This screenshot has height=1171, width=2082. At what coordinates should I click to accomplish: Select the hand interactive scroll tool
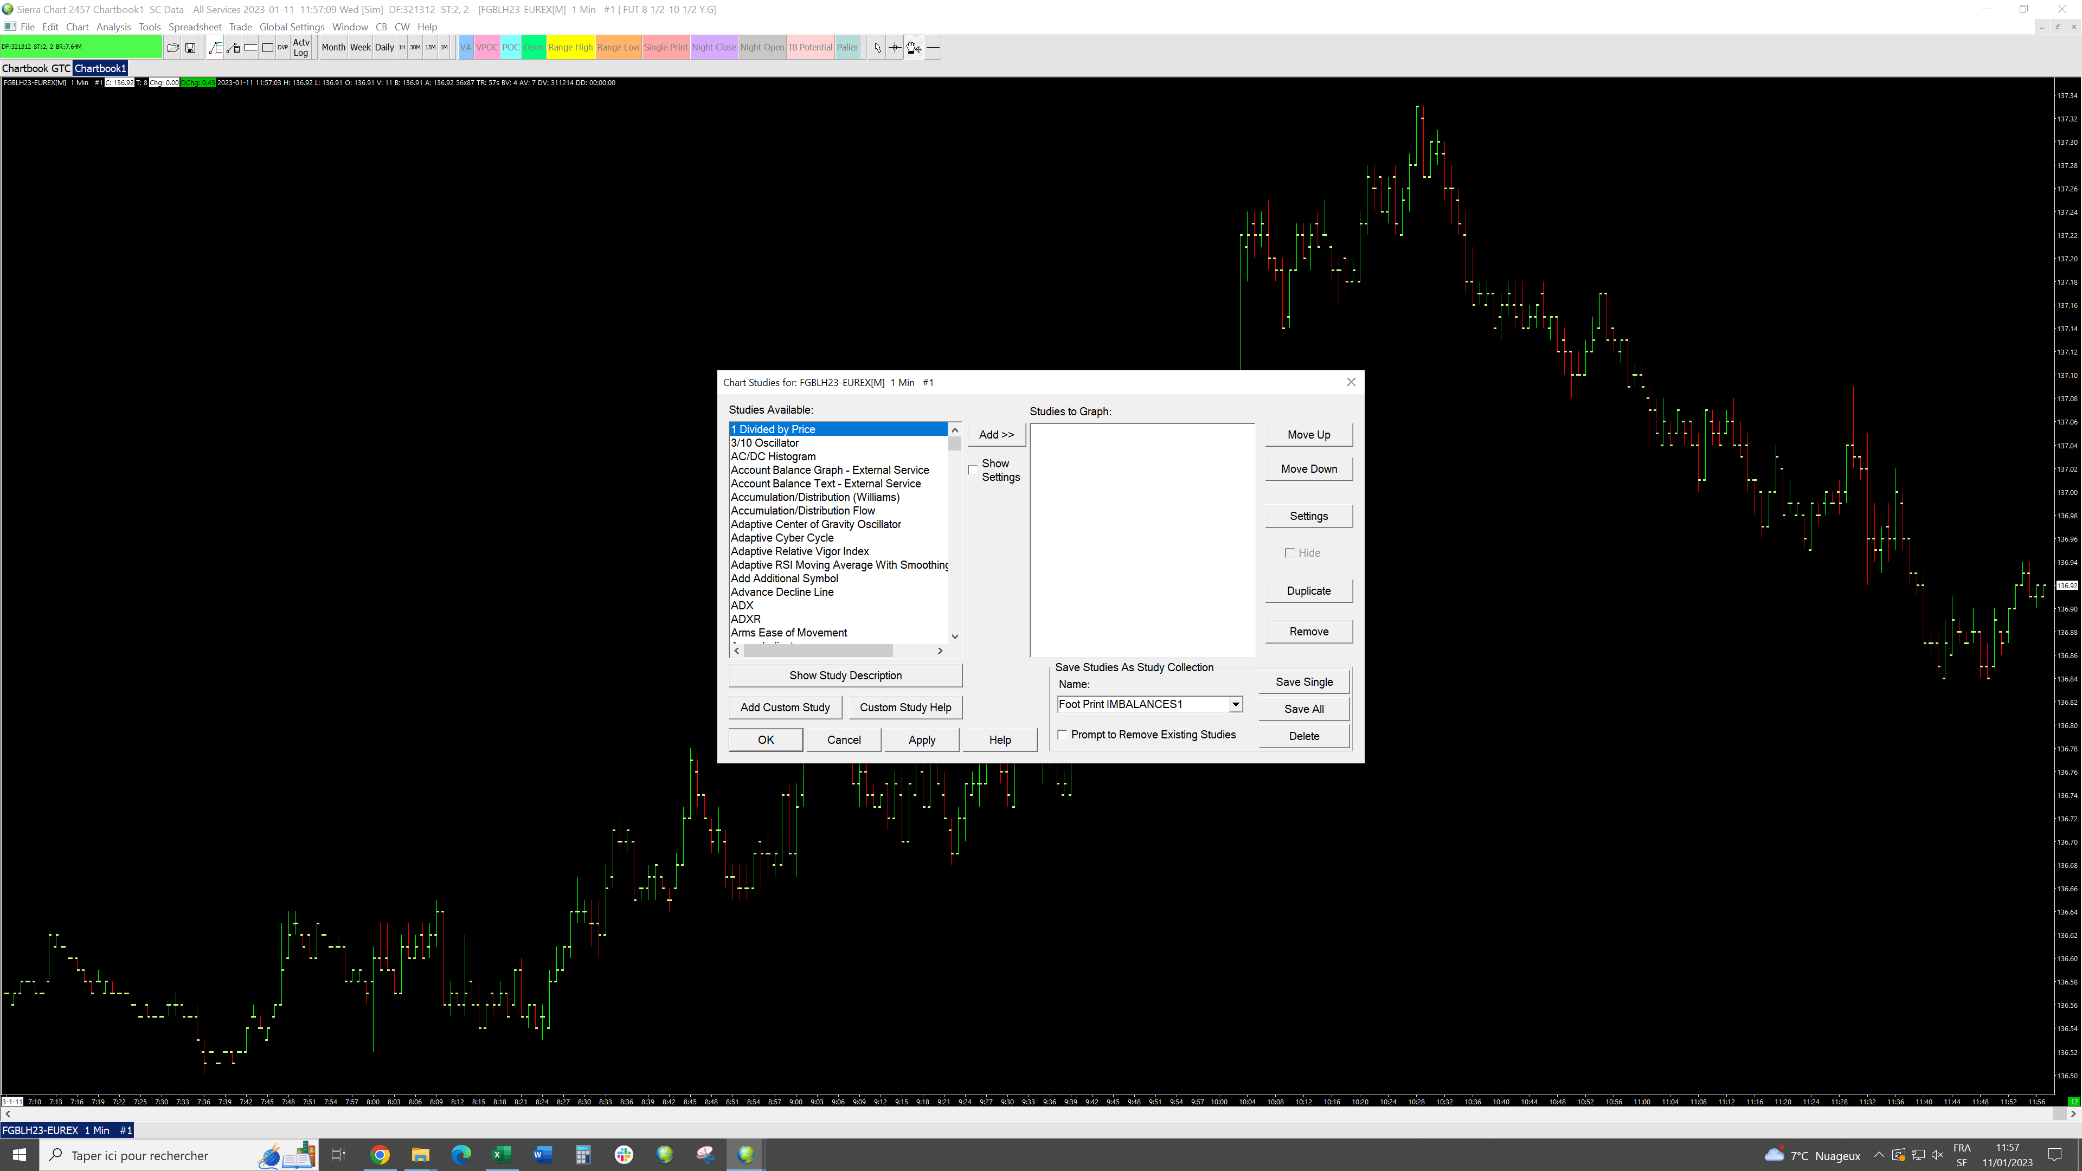point(913,48)
